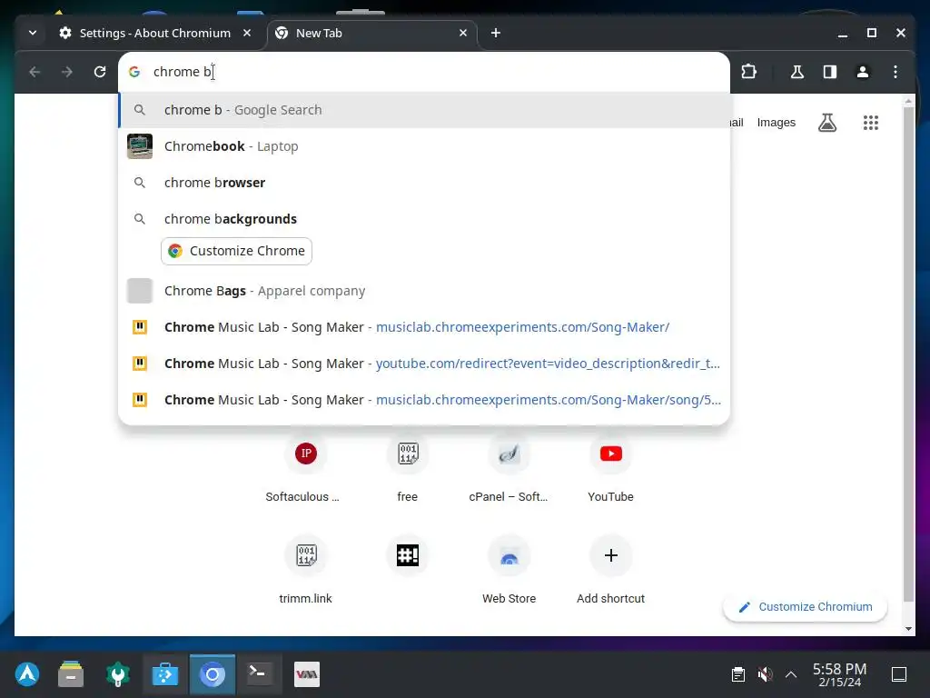
Task: Click the show desktop icon
Action: 899,674
